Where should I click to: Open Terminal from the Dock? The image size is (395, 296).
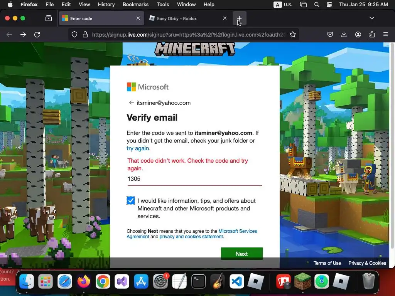pyautogui.click(x=199, y=281)
